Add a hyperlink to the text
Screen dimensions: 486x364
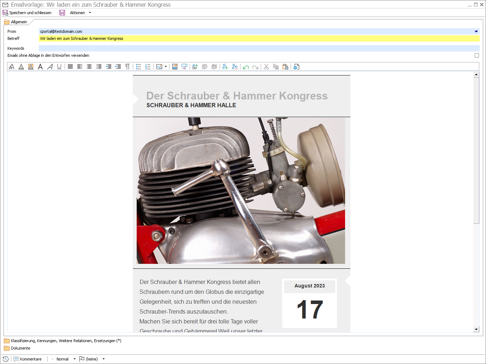point(195,67)
